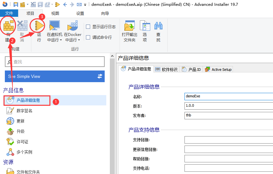
Task: Click 在Docker中运行 whale icon
Action: click(73, 26)
